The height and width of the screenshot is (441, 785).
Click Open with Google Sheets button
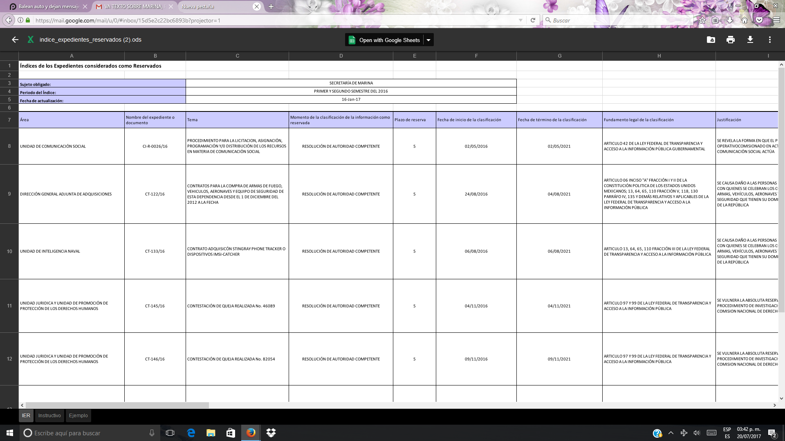tap(384, 40)
